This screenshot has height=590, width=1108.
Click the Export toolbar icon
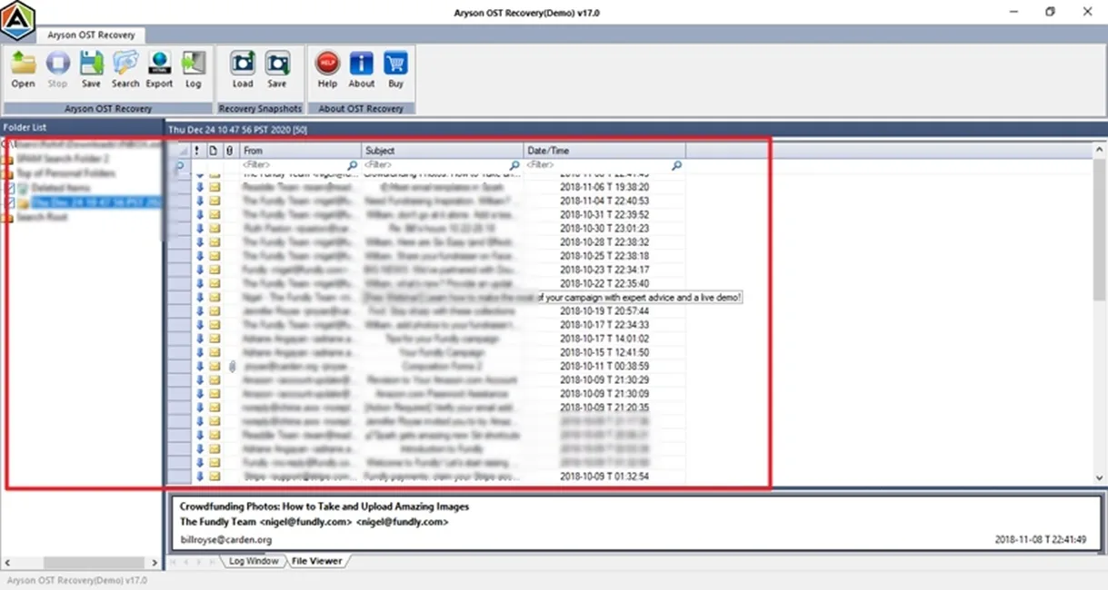coord(159,63)
